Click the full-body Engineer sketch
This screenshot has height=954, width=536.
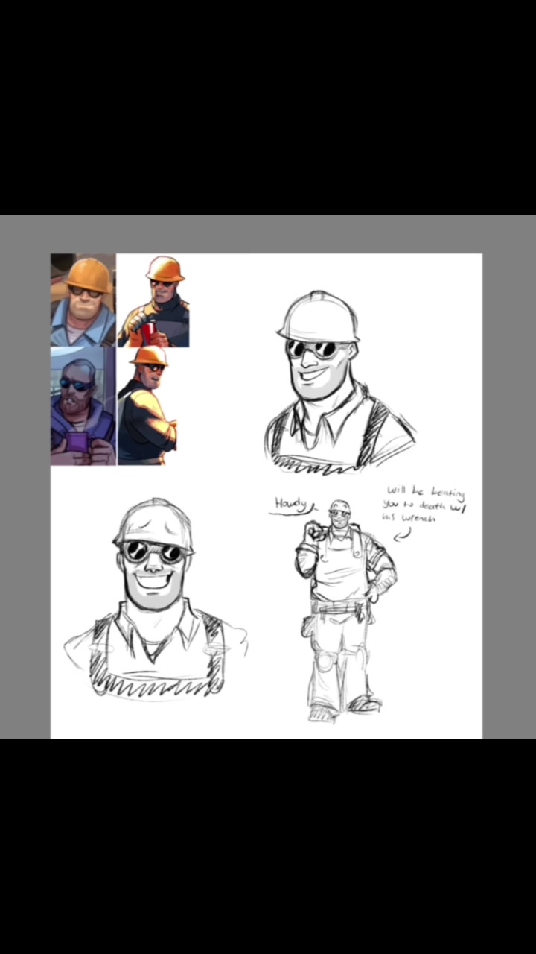point(345,611)
